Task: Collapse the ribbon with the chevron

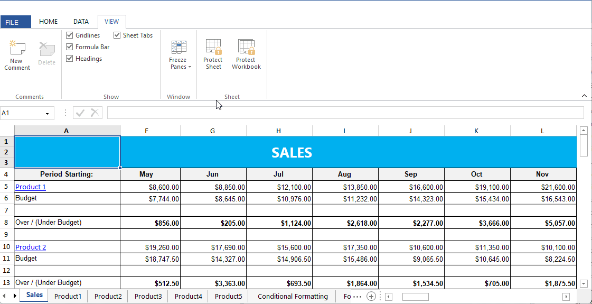Action: pos(584,96)
